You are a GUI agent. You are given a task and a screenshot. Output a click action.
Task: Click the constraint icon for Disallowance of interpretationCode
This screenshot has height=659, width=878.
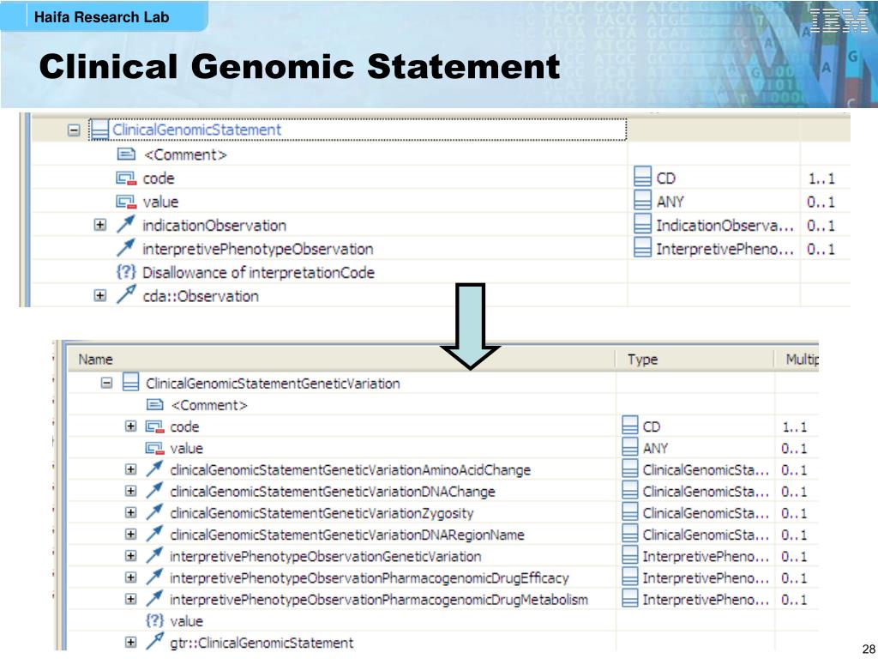click(126, 272)
